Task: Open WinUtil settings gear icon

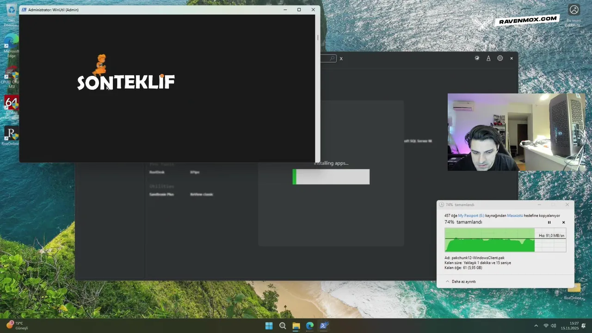Action: [500, 58]
